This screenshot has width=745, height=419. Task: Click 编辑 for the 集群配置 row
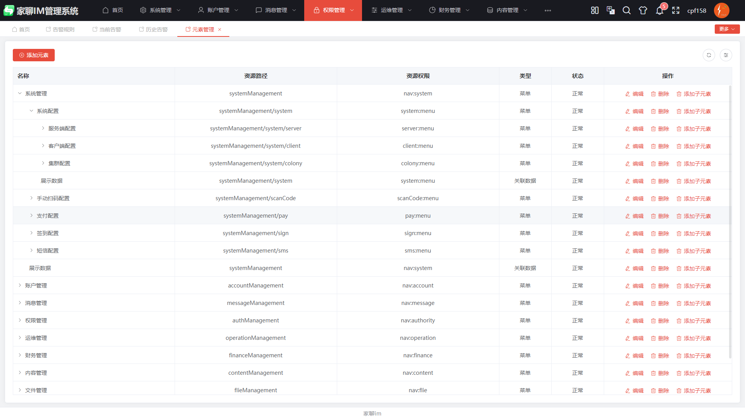(x=634, y=164)
